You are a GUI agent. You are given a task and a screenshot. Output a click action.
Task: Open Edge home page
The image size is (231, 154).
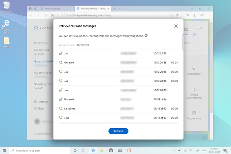(52, 15)
